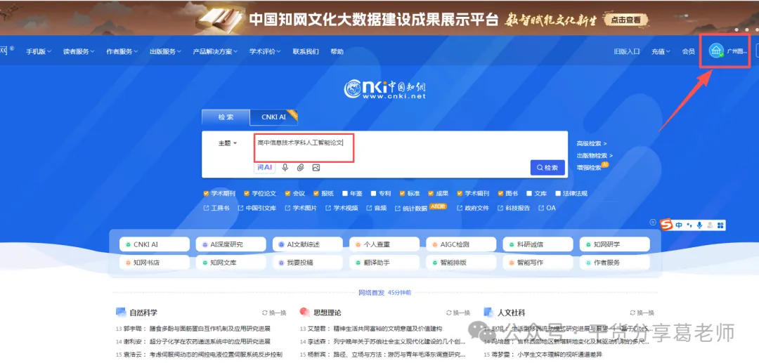Open the 主题 search field dropdown

pos(228,143)
